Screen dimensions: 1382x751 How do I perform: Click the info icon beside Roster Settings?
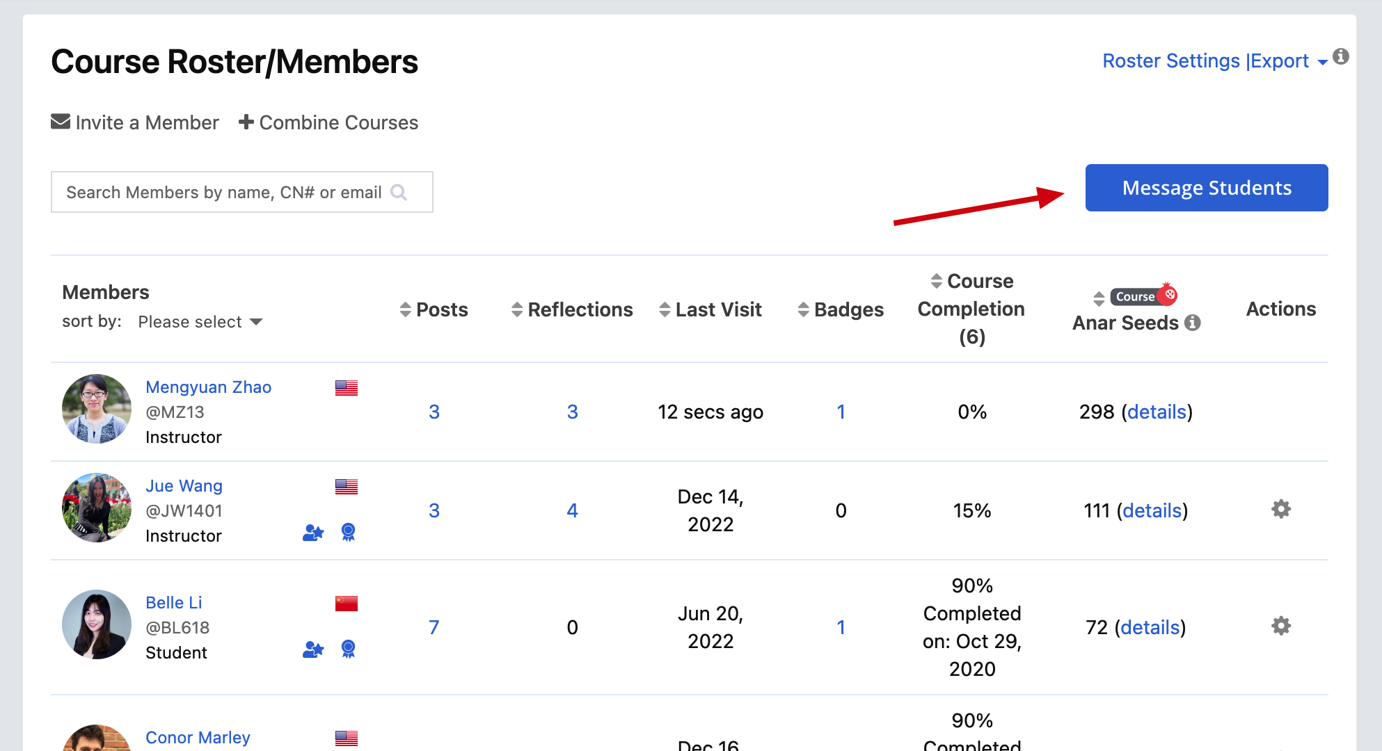click(1341, 56)
